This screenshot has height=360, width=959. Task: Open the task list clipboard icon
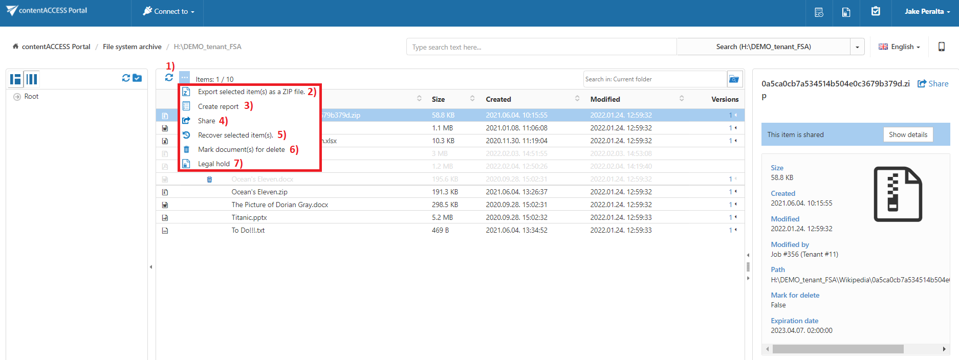click(876, 11)
